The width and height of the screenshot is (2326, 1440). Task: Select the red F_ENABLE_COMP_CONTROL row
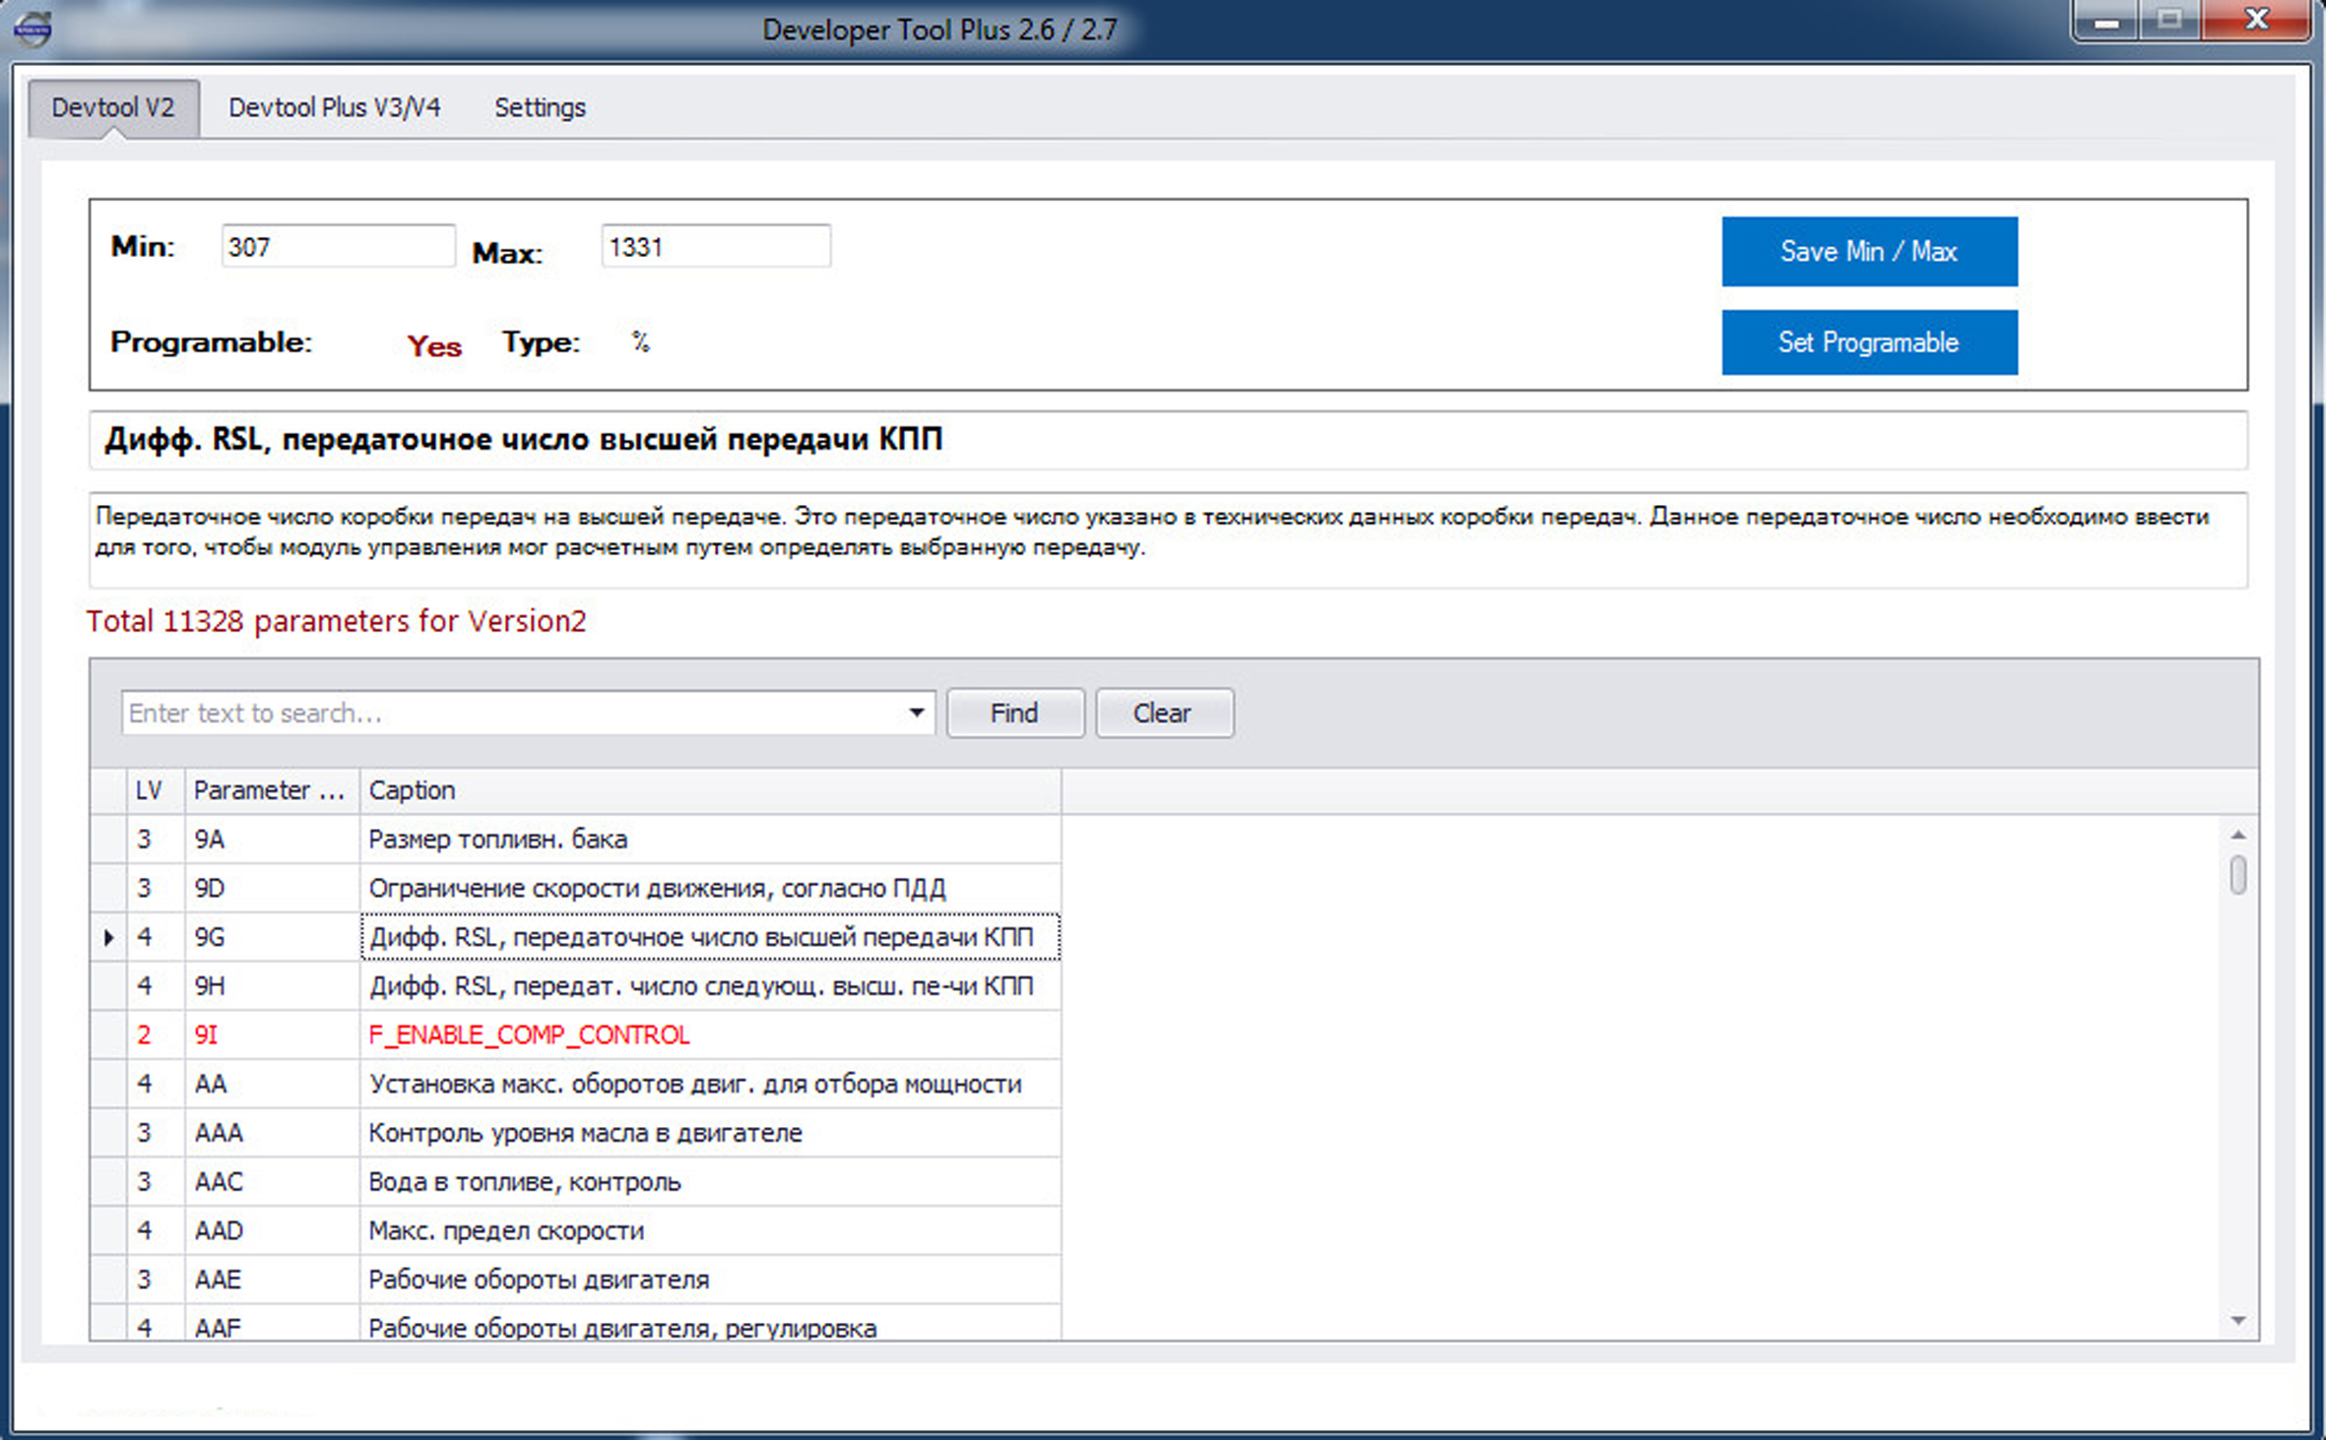pos(529,1035)
